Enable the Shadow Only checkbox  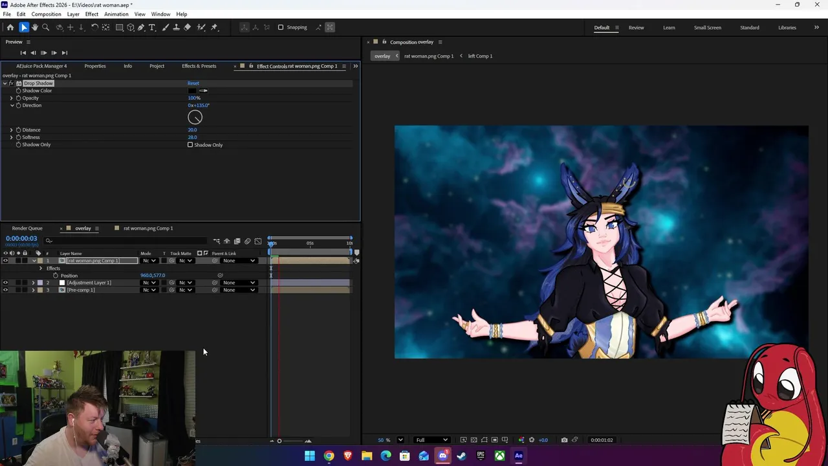[x=190, y=145]
